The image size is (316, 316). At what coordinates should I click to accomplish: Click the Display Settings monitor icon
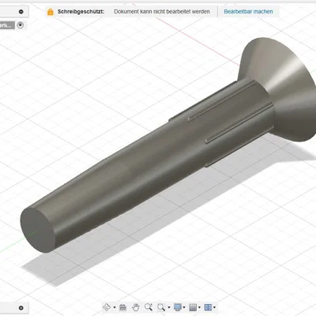click(x=178, y=307)
